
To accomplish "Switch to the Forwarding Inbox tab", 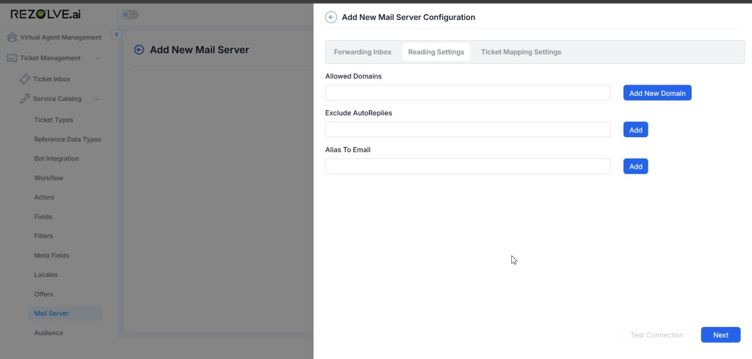I will (x=363, y=52).
